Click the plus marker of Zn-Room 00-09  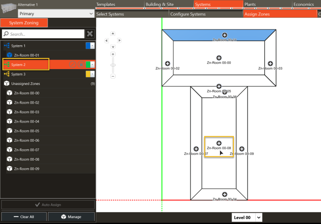(242, 149)
